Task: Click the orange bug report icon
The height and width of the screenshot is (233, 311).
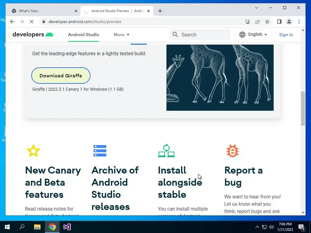Action: pos(233,151)
